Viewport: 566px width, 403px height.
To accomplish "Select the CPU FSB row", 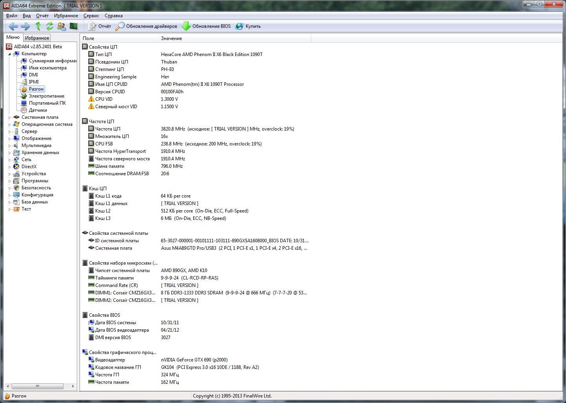I will pos(196,144).
